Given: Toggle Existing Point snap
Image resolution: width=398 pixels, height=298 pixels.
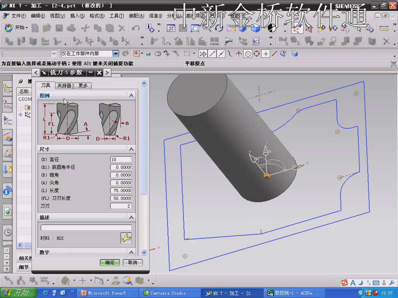Looking at the screenshot, I should coord(266,54).
